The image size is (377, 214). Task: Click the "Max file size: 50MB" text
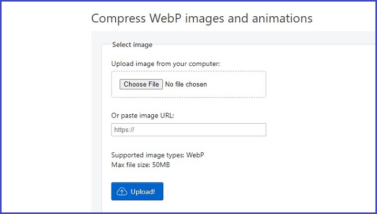pos(140,165)
